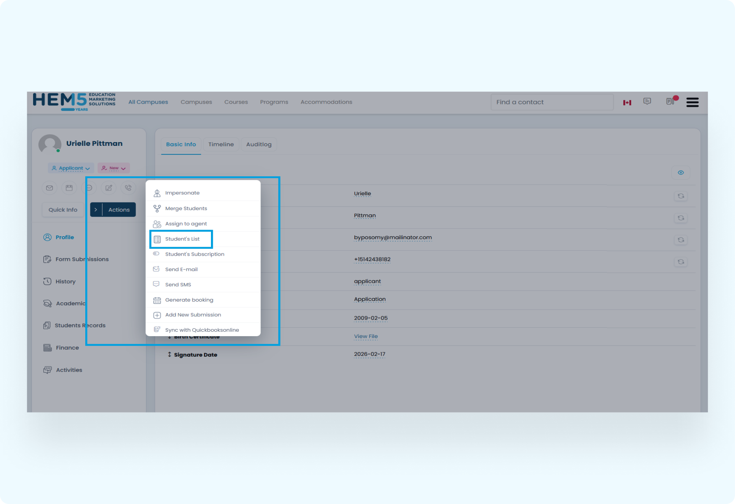
Task: Open the Auditlog tab
Action: coord(259,144)
